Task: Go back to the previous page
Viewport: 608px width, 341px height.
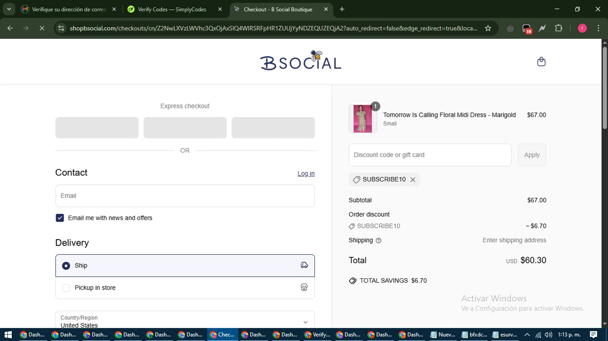Action: coord(10,28)
